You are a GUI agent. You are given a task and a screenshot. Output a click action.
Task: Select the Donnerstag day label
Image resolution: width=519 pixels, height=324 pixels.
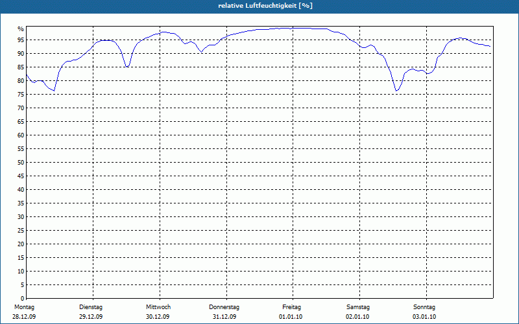pos(224,307)
